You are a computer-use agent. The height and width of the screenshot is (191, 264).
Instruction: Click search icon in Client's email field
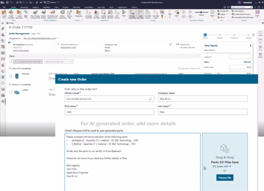pos(151,99)
